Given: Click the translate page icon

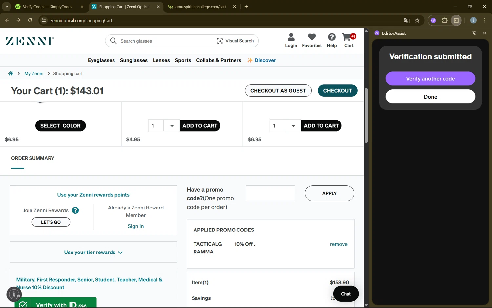Looking at the screenshot, I should coord(407,20).
